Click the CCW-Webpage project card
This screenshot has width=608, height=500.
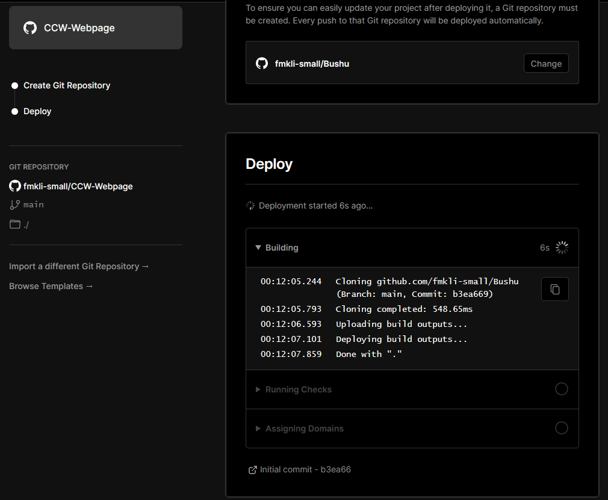tap(95, 28)
